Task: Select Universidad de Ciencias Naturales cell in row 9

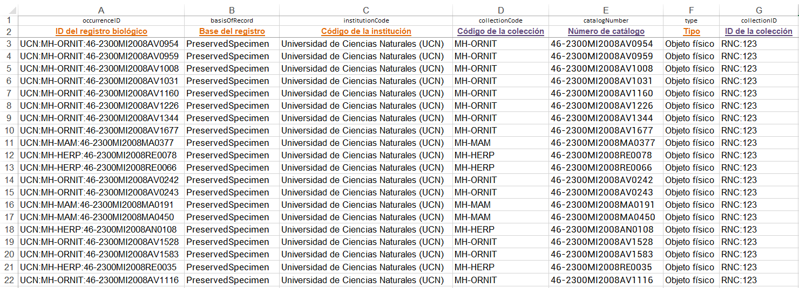Action: 366,118
